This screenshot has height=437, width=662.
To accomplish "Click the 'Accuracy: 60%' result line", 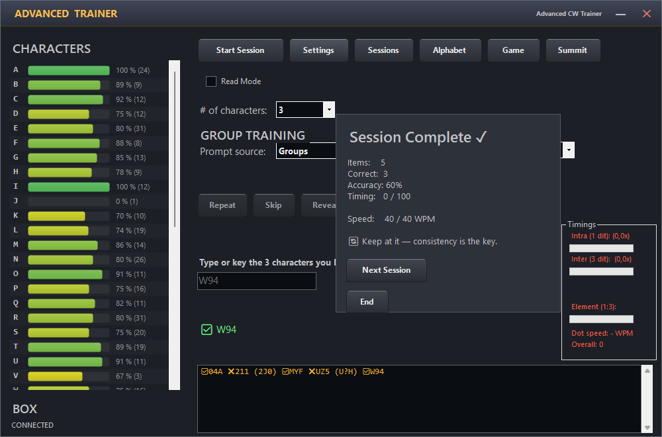I will pos(375,185).
